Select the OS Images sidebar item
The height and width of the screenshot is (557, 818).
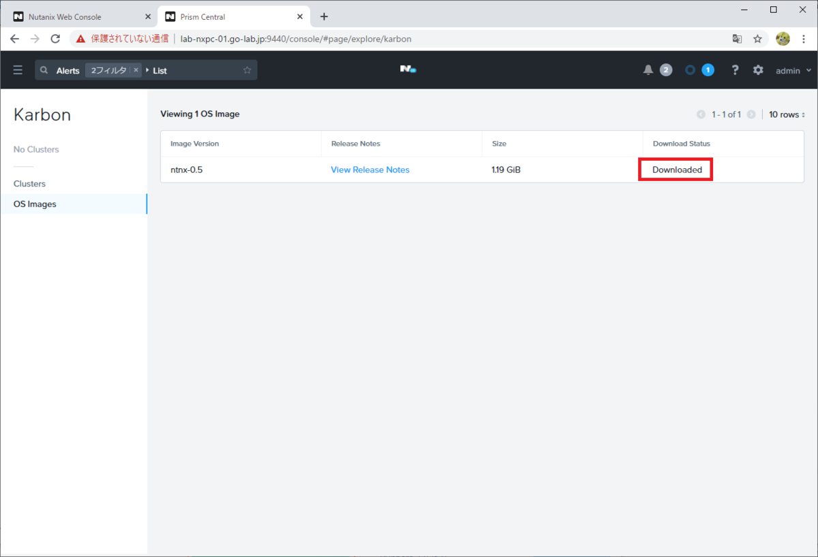74,204
